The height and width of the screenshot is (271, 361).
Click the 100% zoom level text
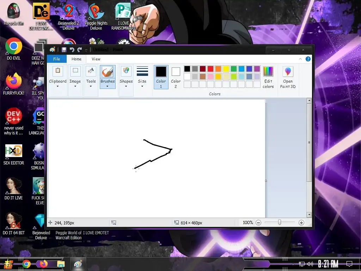coord(248,223)
